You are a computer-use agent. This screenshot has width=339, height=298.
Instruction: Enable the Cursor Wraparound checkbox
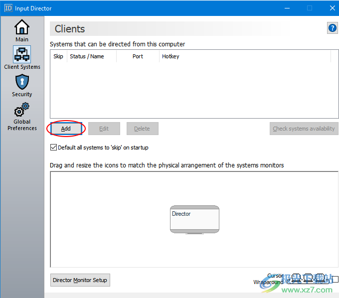pyautogui.click(x=335, y=279)
